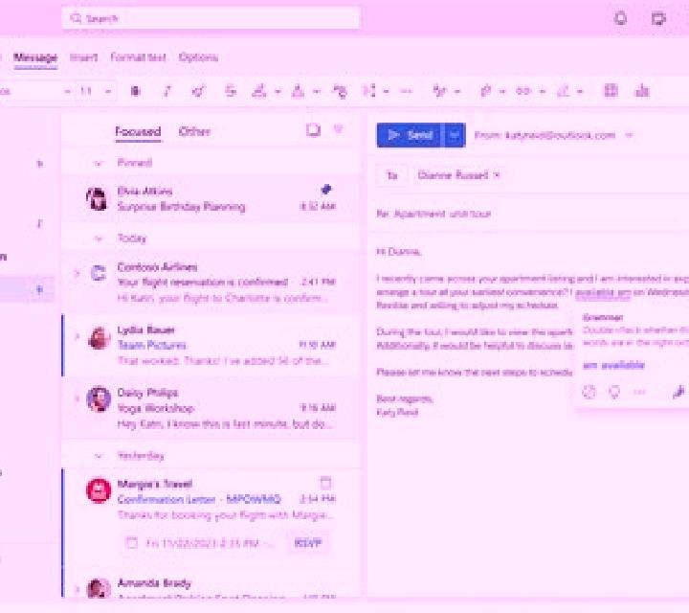Insert a table in the message

pyautogui.click(x=611, y=91)
